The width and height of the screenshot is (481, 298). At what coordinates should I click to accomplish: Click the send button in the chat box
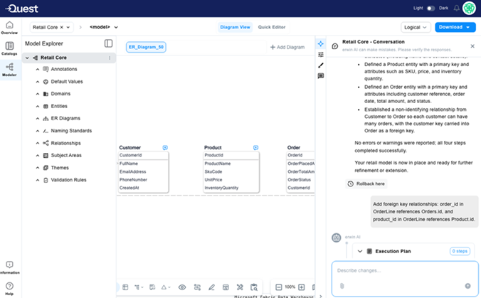467,286
